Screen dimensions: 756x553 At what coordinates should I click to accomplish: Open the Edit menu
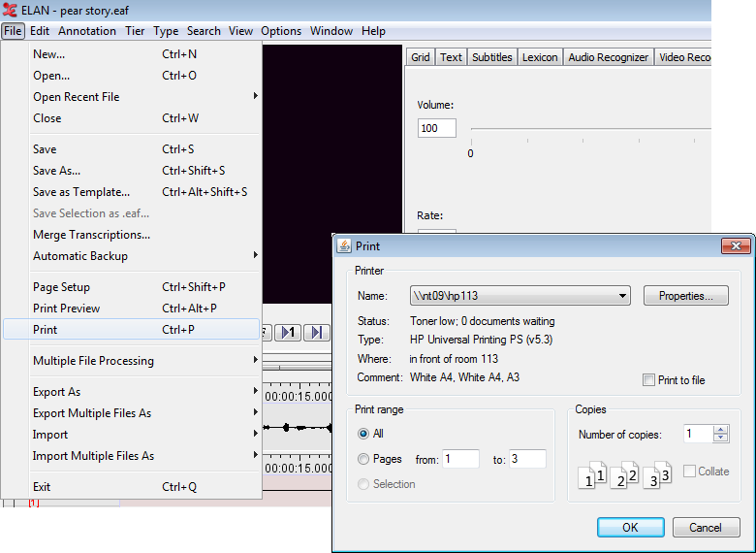coord(40,31)
